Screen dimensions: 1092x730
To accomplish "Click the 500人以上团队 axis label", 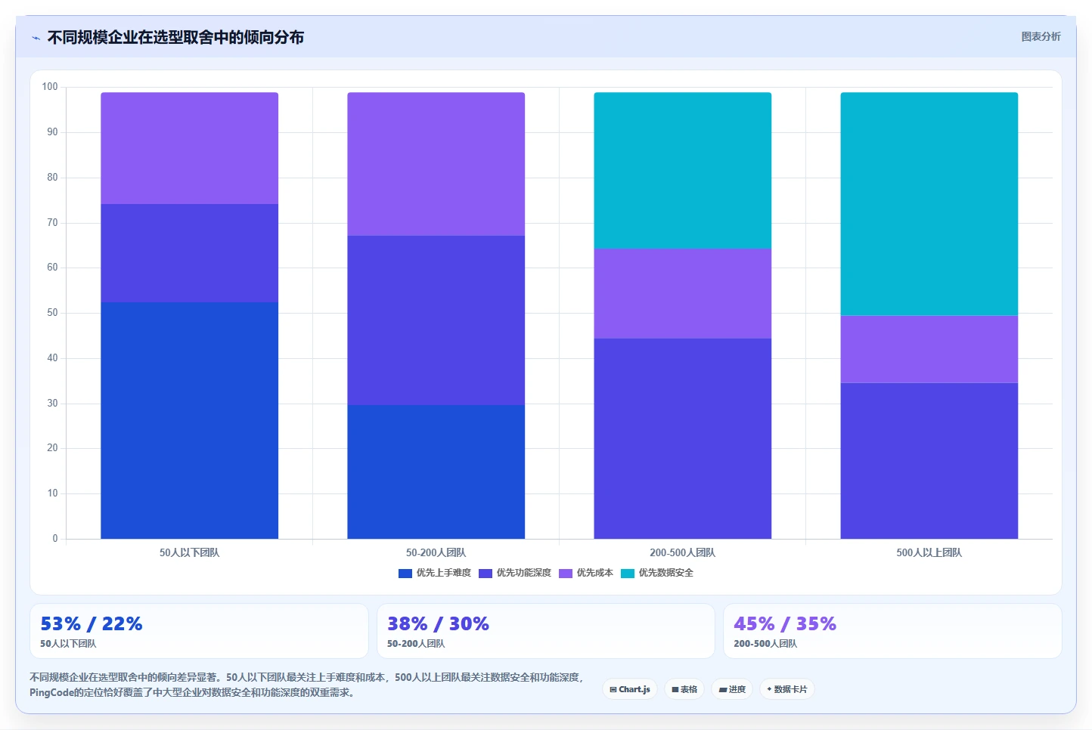I will 929,552.
